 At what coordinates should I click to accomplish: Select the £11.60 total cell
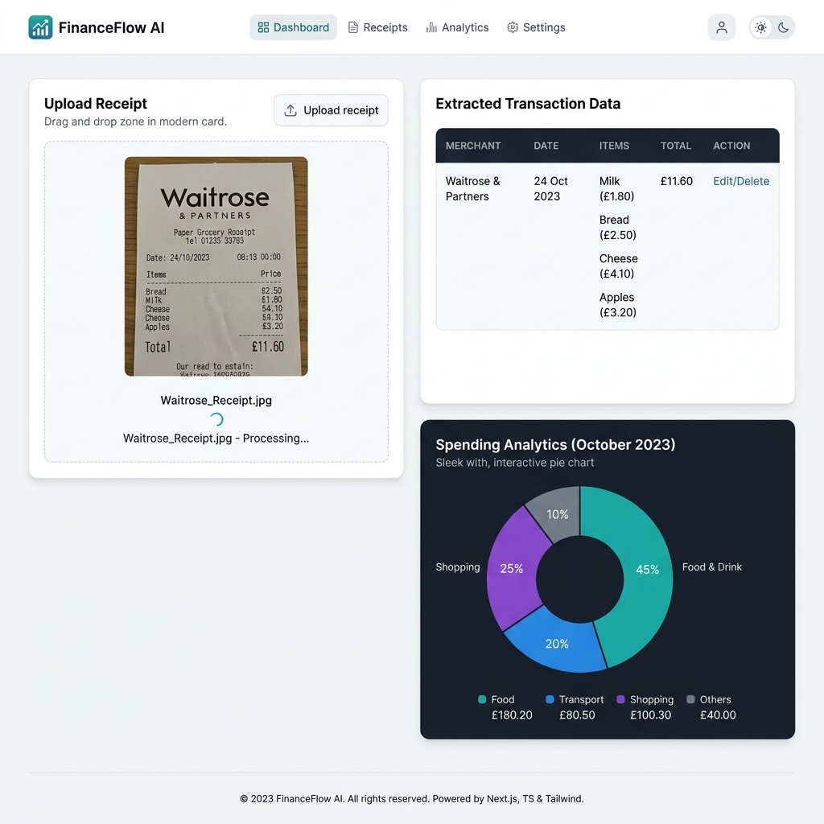point(676,181)
